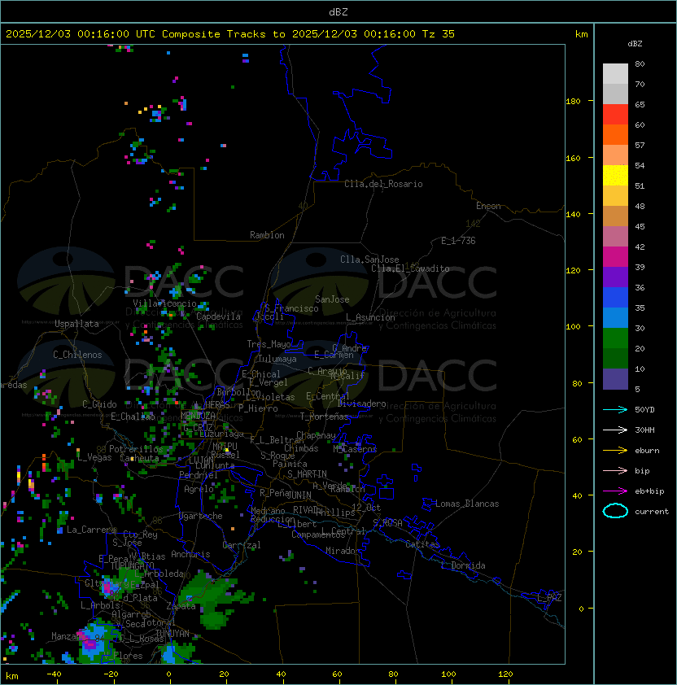Click the Lomas_Blancas map label
This screenshot has width=677, height=685.
point(467,504)
